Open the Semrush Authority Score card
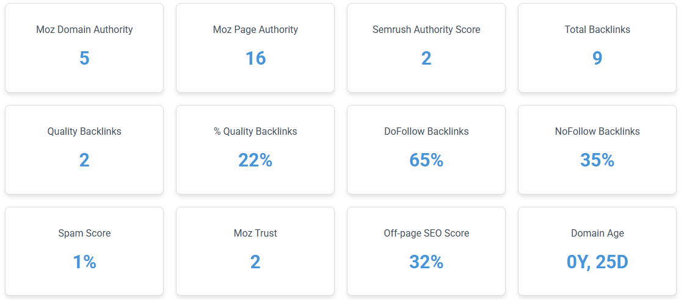681x300 pixels. (426, 48)
